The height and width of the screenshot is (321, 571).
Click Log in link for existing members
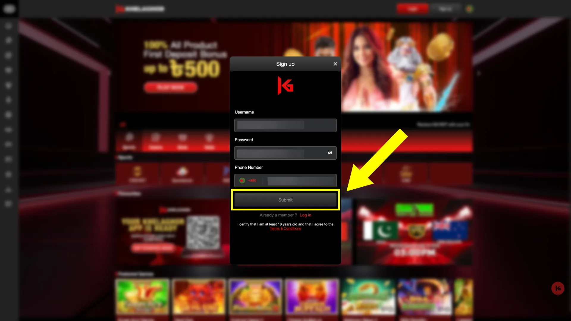[305, 215]
